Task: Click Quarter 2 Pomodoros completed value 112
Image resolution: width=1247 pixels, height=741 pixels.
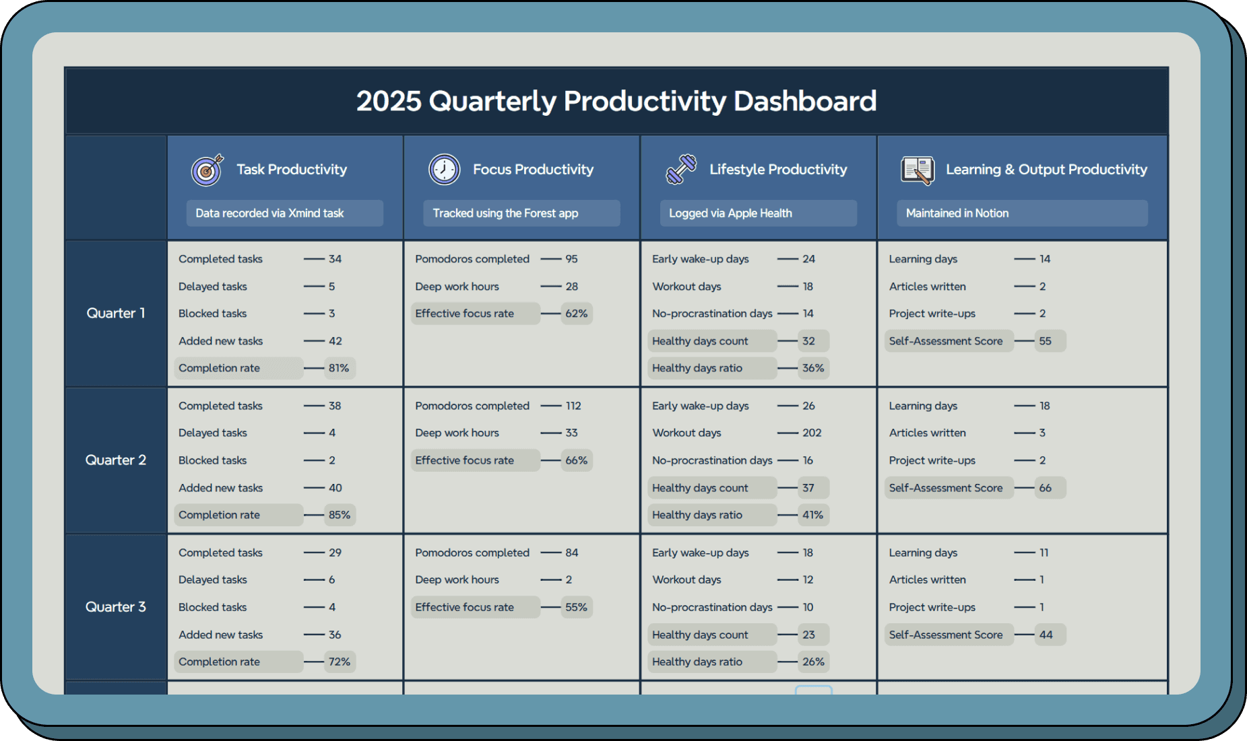Action: point(573,406)
